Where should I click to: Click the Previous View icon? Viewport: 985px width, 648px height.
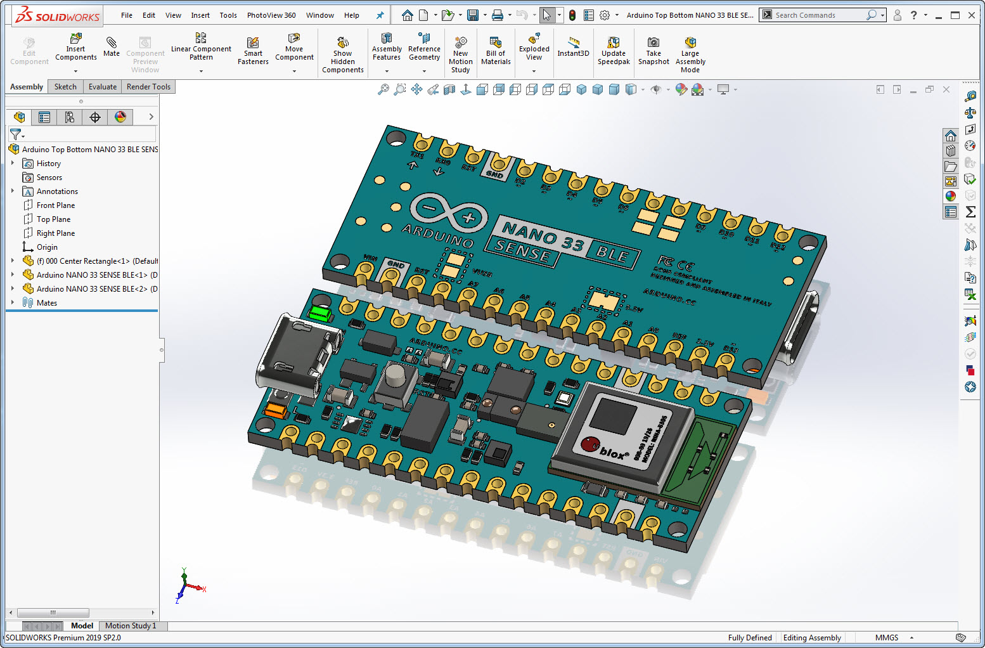pyautogui.click(x=433, y=89)
